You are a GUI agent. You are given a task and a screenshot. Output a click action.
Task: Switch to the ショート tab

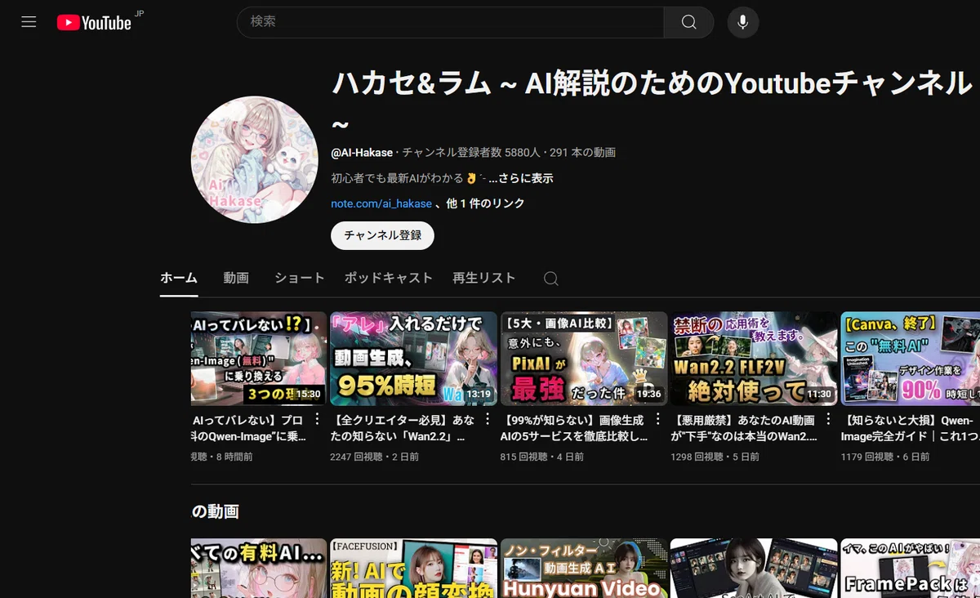[299, 278]
